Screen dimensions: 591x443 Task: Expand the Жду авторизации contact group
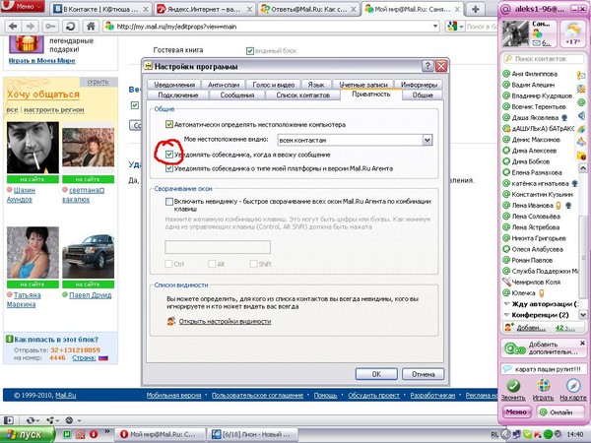[x=507, y=303]
